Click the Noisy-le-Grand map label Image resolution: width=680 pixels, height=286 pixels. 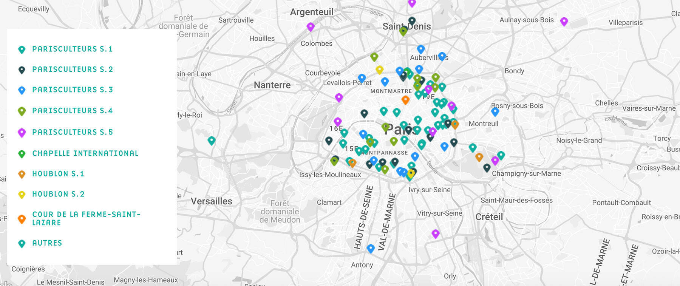click(x=579, y=141)
